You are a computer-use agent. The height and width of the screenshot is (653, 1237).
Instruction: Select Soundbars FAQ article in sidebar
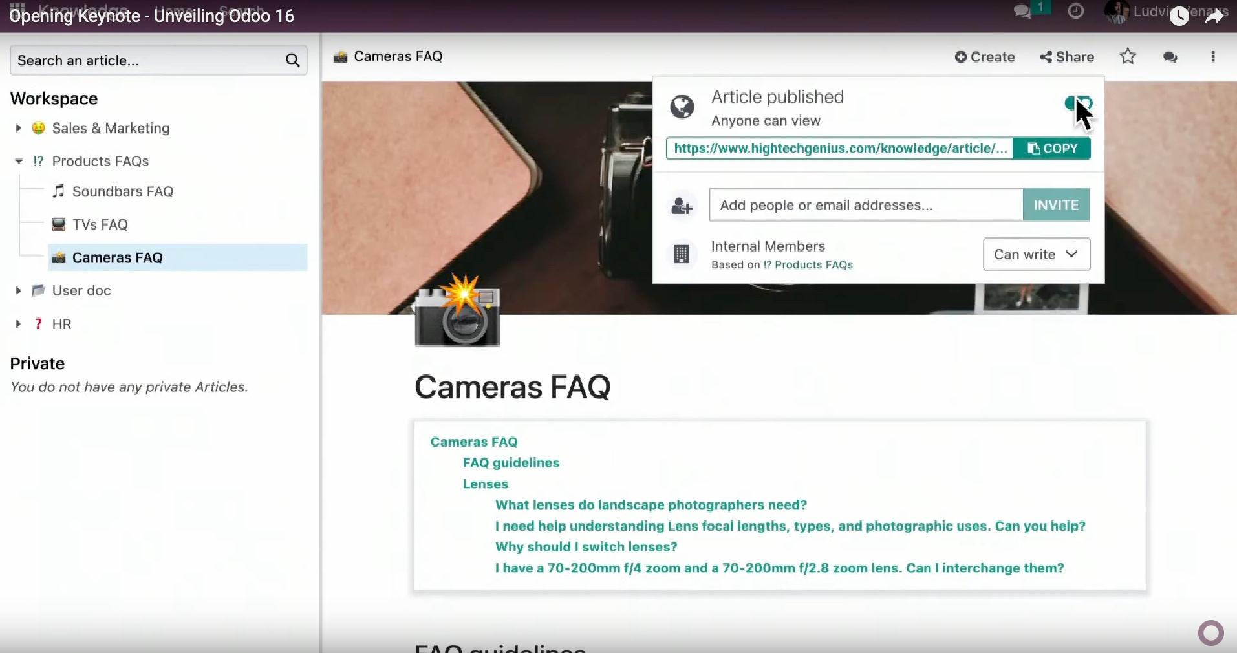click(122, 191)
